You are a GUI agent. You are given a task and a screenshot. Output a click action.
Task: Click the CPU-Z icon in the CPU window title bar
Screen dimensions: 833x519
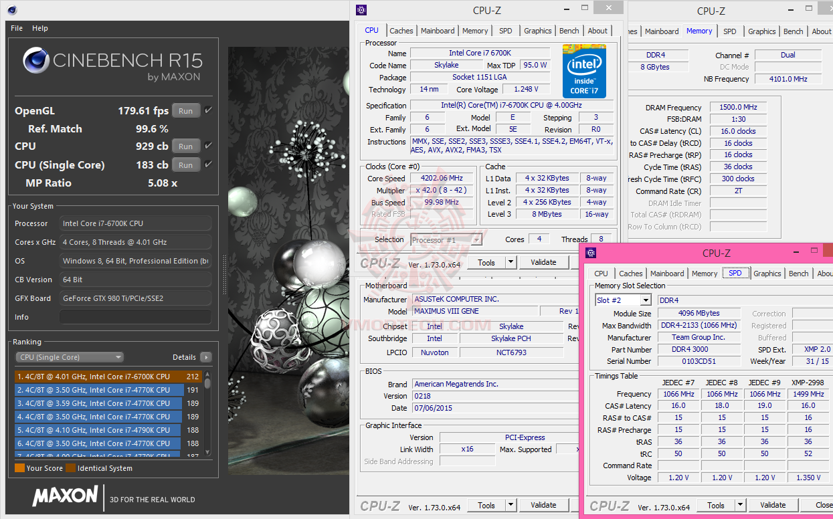coord(361,9)
